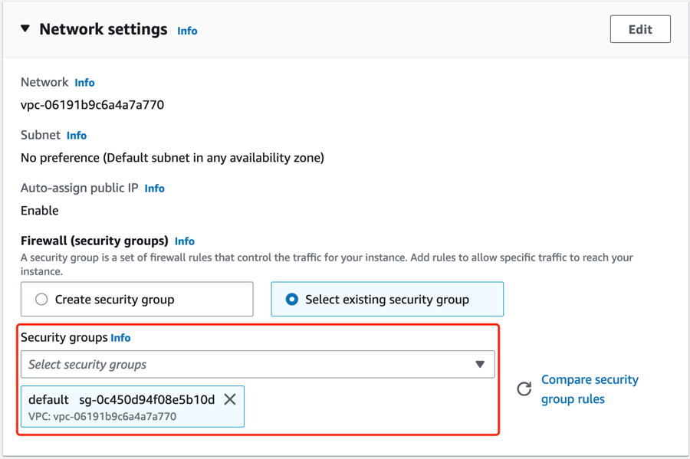Remove the default security group with X
Screen dimensions: 690x459
(x=230, y=399)
